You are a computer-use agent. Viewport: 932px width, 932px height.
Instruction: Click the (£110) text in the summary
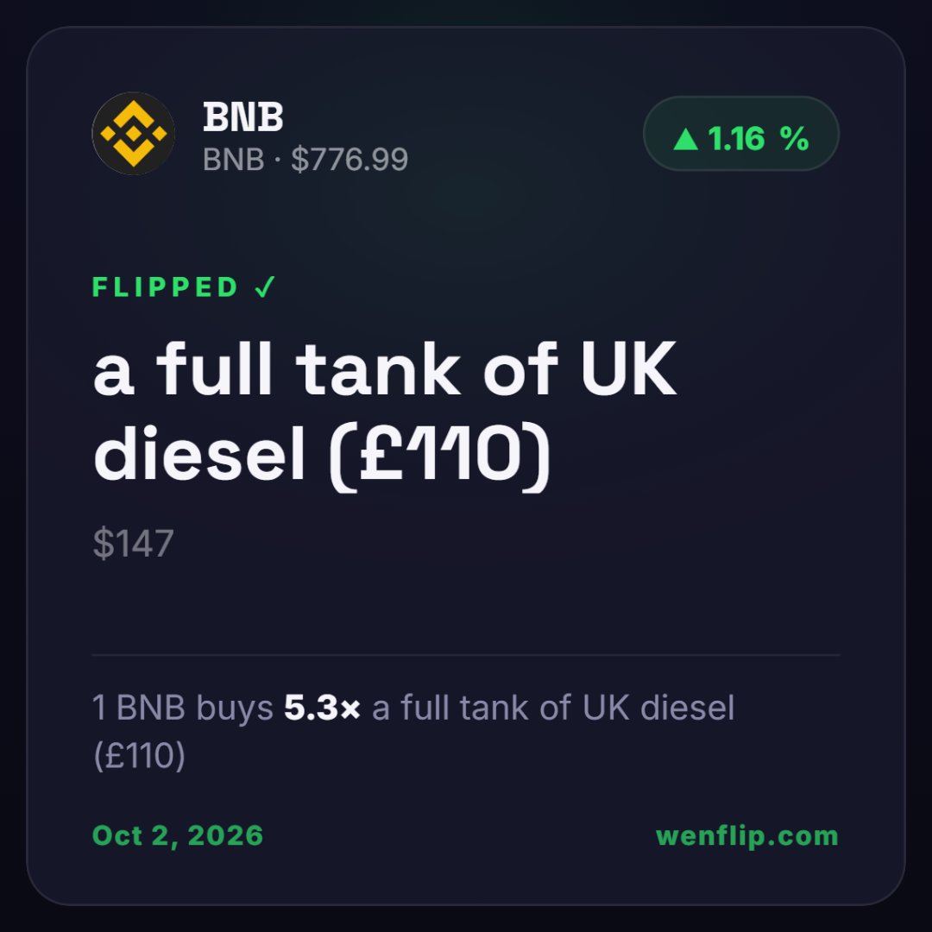pyautogui.click(x=140, y=755)
